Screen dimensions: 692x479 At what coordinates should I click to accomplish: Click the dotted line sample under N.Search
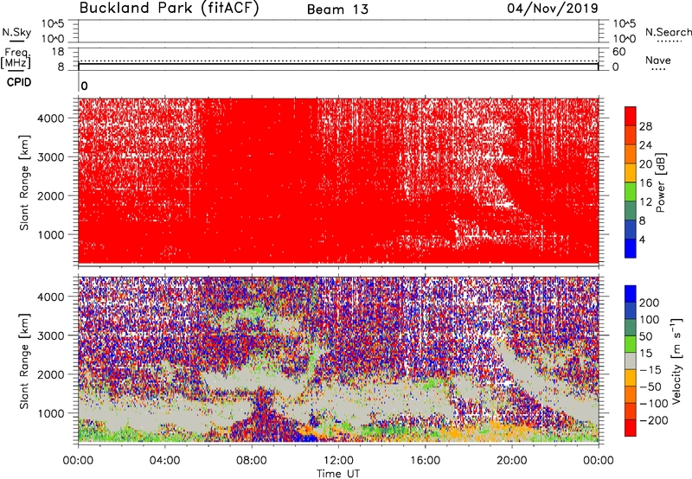[669, 42]
